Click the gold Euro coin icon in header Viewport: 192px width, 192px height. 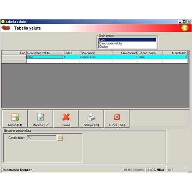185,28
